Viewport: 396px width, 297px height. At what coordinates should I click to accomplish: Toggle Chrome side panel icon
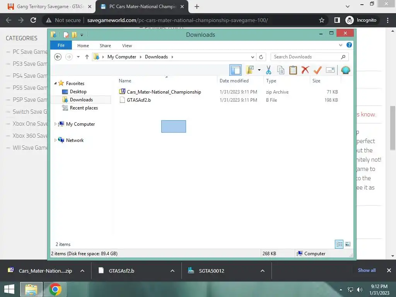[337, 20]
